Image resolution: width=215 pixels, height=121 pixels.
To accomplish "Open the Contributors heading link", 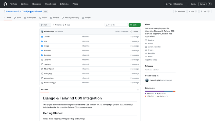I will point(152,76).
